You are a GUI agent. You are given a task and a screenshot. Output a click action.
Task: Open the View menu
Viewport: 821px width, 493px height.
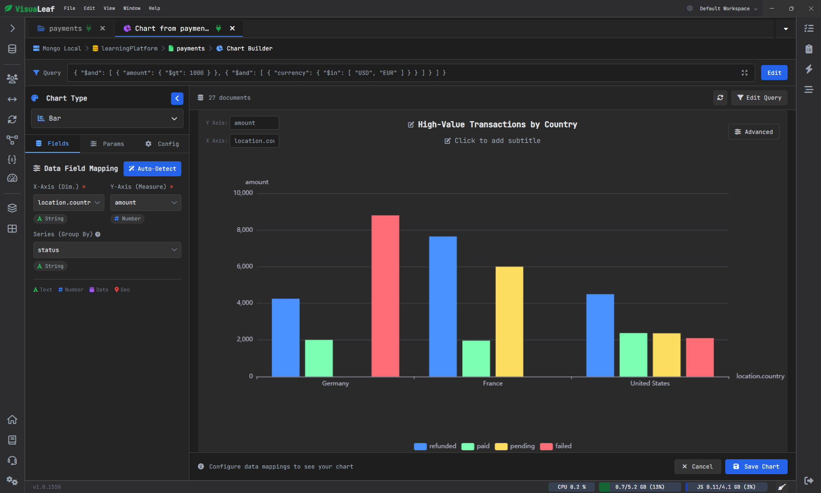pos(109,8)
